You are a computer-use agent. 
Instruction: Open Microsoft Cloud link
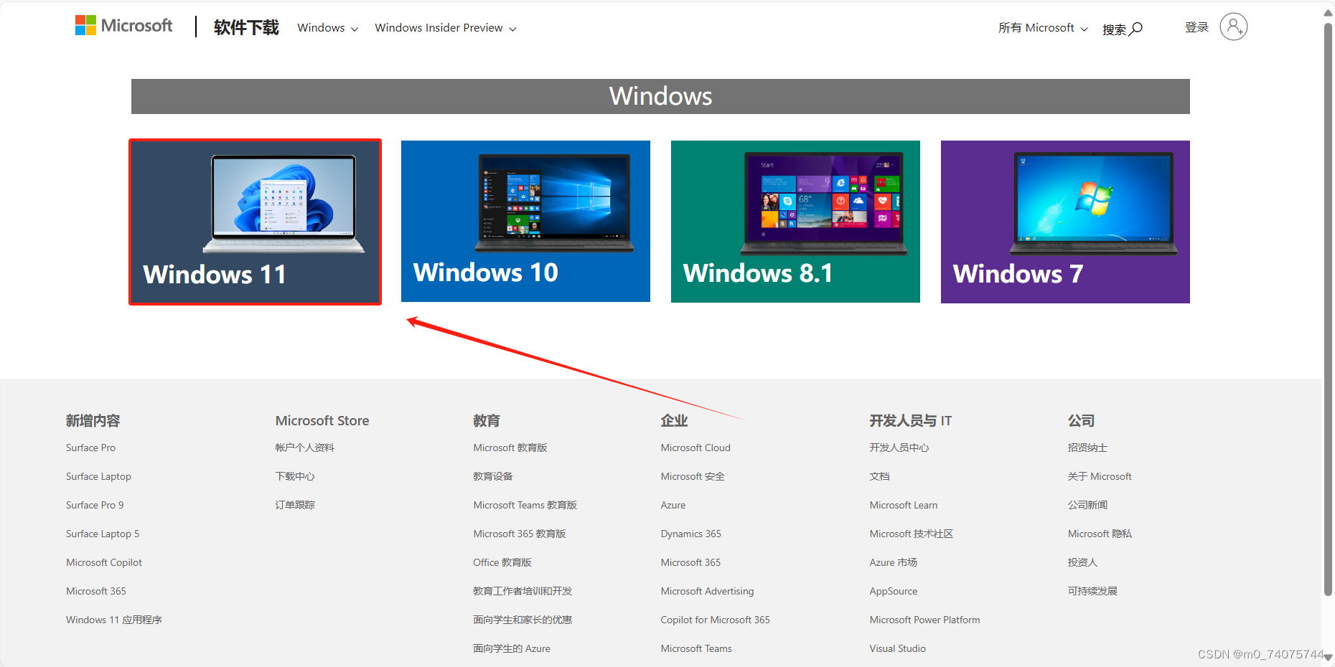tap(695, 448)
